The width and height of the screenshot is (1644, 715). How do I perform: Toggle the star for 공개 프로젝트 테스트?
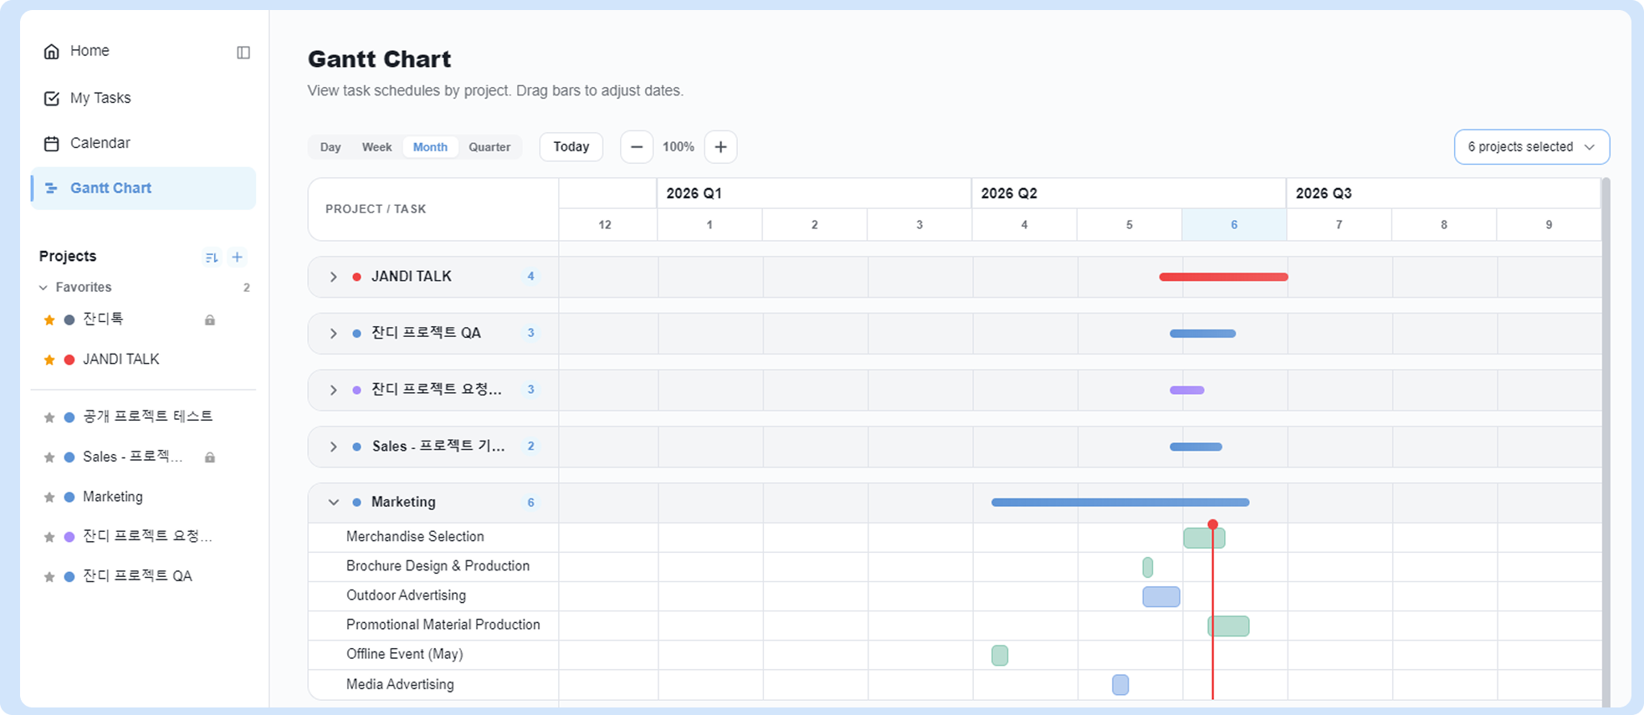(x=49, y=416)
